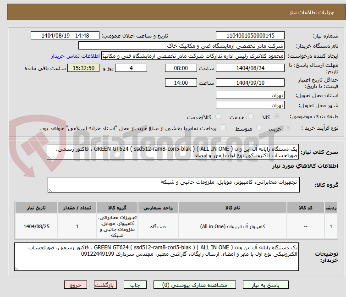The image size is (346, 297).
Task: Open مشاهده مدارک پیوستی (0) button
Action: (x=194, y=285)
